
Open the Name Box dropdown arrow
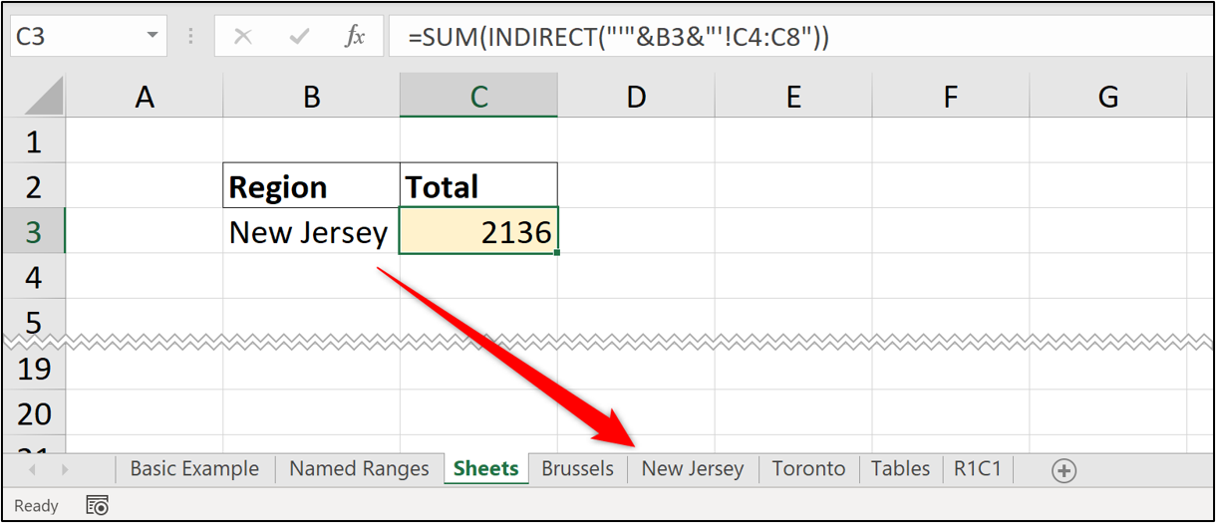[x=152, y=36]
